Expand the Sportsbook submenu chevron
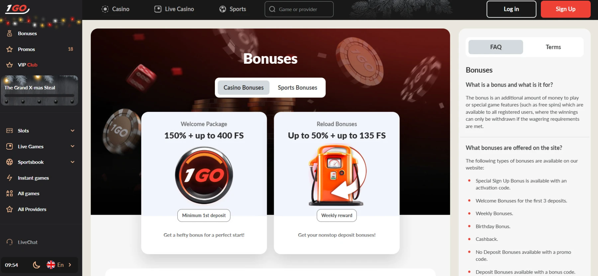 tap(72, 162)
